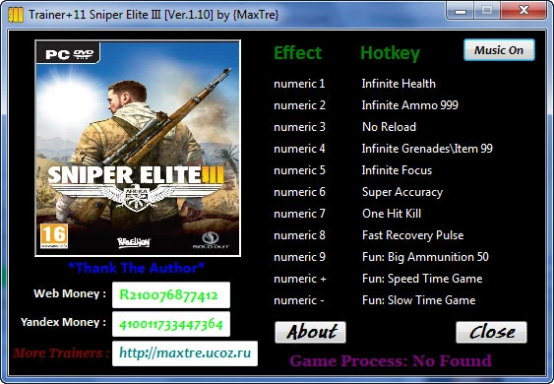Click the 'numeric 3' label
The height and width of the screenshot is (384, 554).
(299, 127)
